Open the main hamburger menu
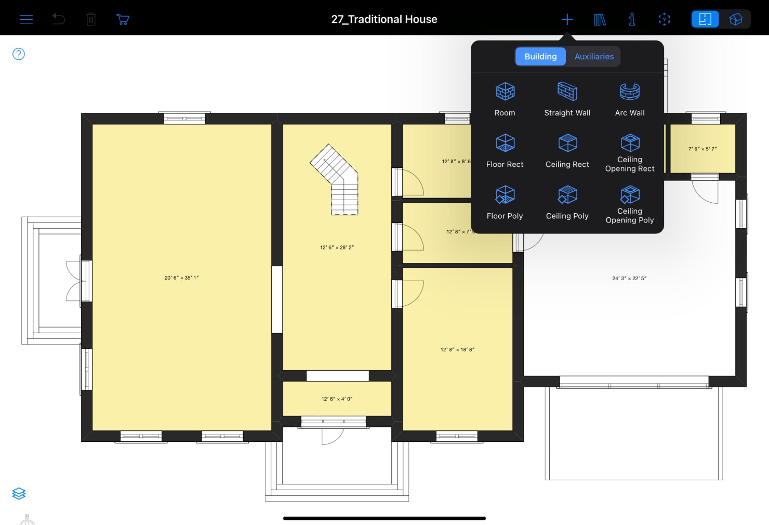Image resolution: width=769 pixels, height=525 pixels. point(26,19)
